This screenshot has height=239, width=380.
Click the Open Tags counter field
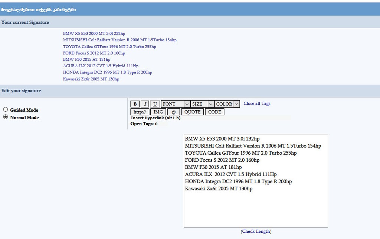tap(160, 124)
